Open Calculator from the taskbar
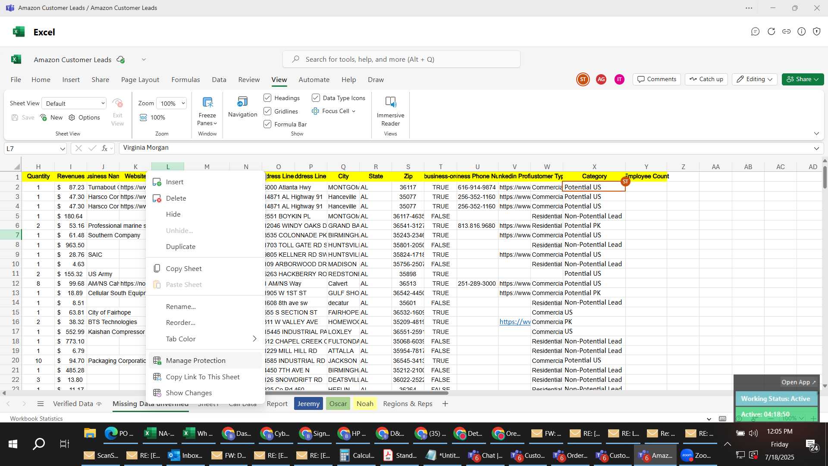 tap(357, 455)
